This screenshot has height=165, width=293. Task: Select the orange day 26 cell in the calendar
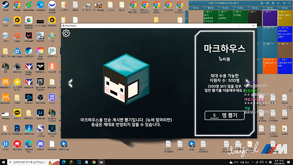[x=270, y=66]
